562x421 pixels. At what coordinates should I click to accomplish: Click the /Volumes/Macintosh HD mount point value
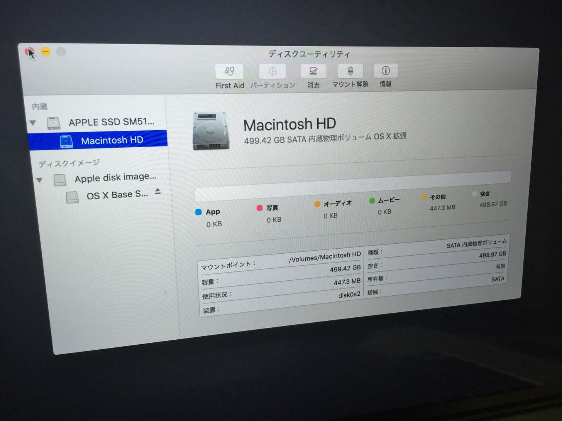(325, 257)
